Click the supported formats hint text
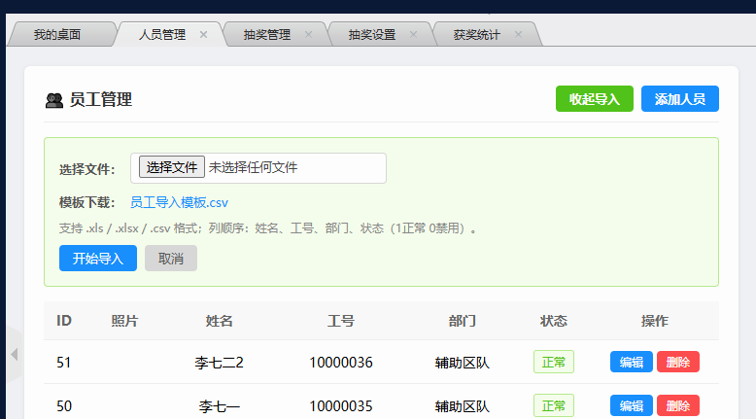 click(267, 228)
